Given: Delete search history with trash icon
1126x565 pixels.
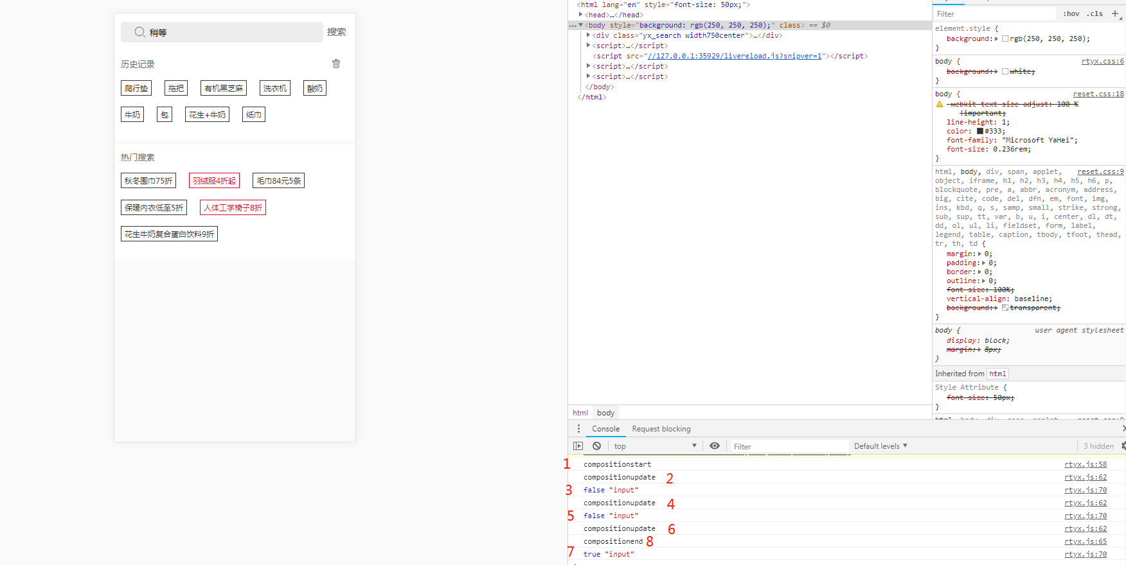Looking at the screenshot, I should click(336, 64).
